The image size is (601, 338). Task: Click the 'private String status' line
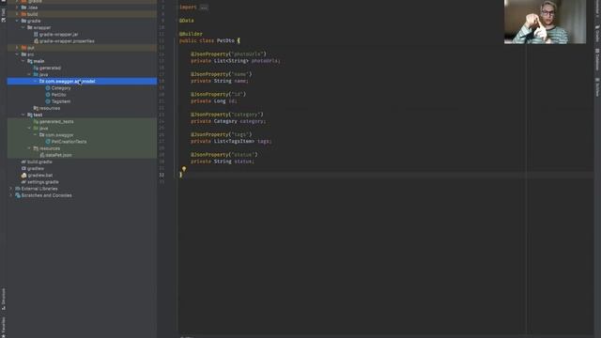pyautogui.click(x=223, y=161)
